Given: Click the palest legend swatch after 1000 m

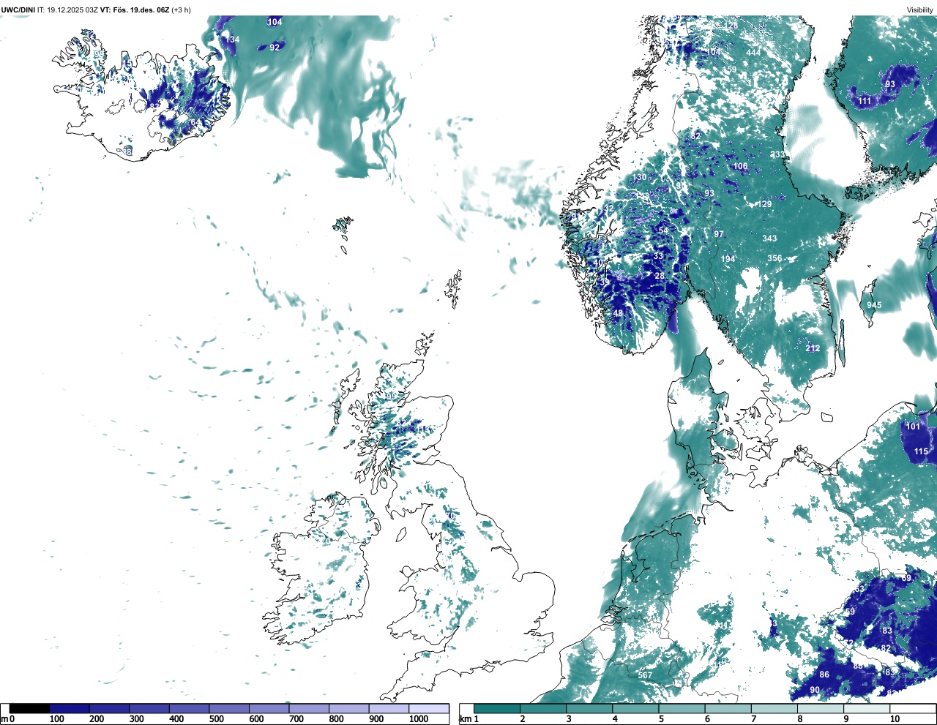Looking at the screenshot, I should click(x=428, y=709).
